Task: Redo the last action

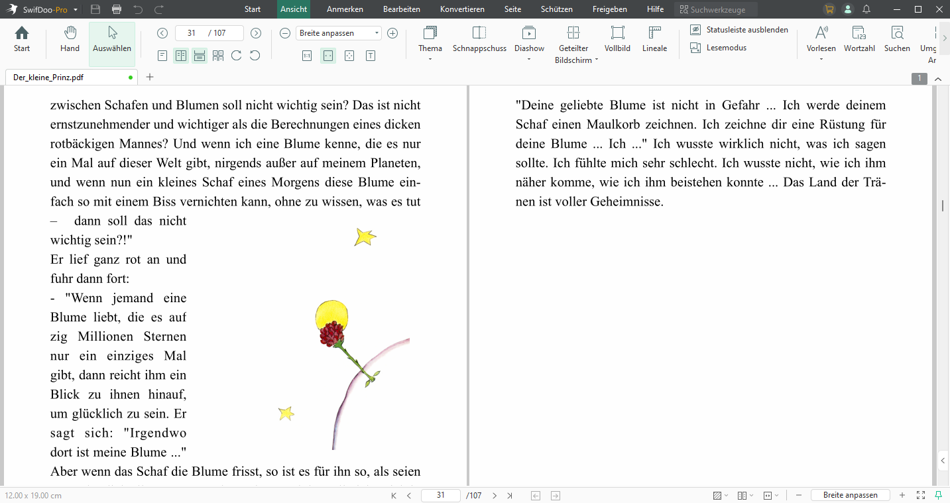Action: tap(159, 9)
